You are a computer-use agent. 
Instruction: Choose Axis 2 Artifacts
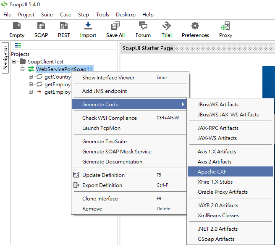click(230, 162)
